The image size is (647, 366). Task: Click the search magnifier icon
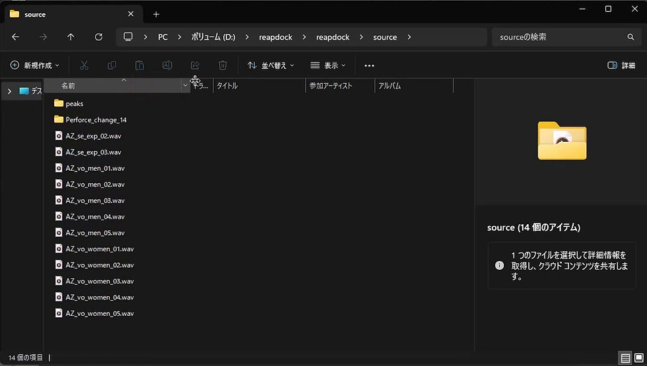(630, 37)
